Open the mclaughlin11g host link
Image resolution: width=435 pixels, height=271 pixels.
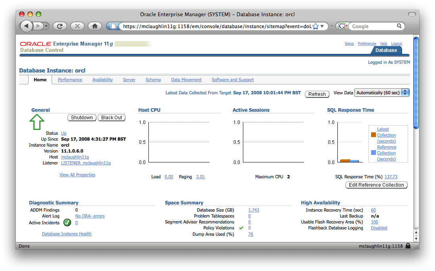click(x=75, y=157)
